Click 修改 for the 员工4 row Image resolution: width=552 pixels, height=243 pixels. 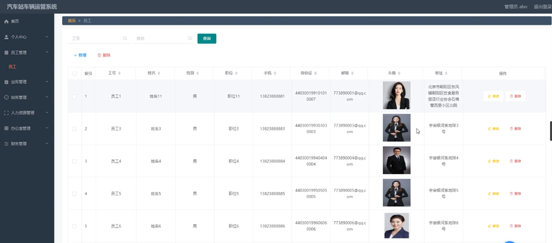[493, 162]
